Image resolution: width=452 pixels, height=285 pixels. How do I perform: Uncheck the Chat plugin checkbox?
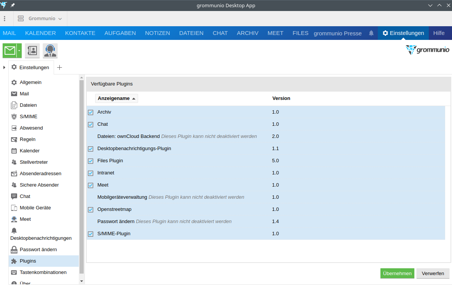click(91, 124)
